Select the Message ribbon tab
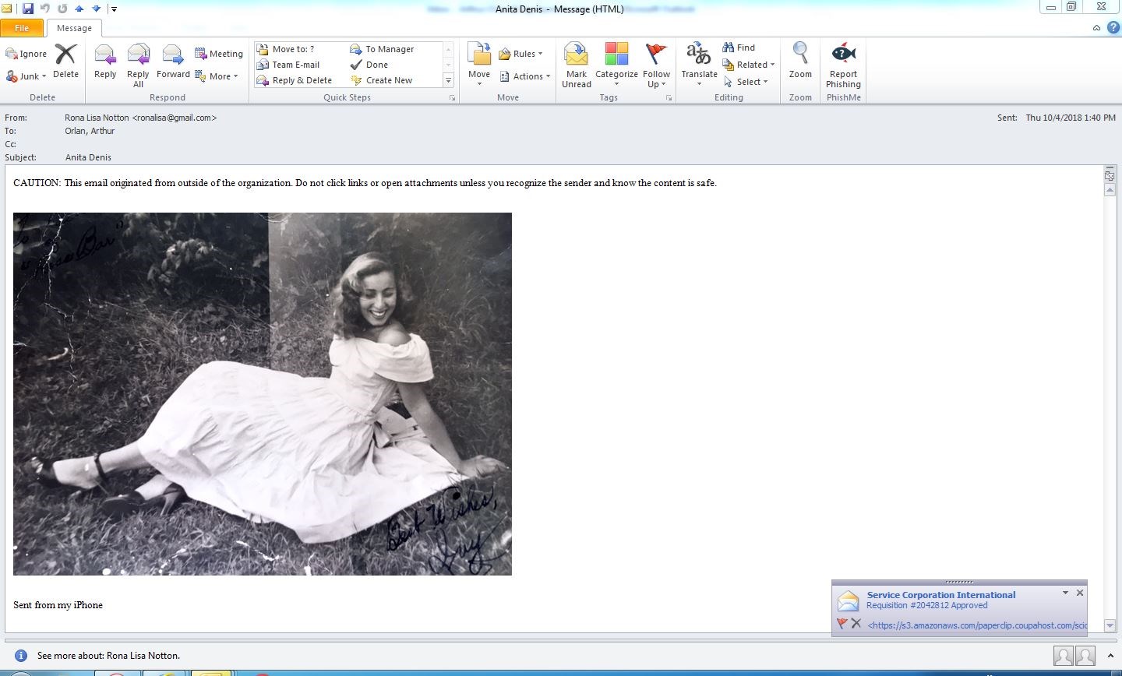This screenshot has height=676, width=1122. point(74,28)
